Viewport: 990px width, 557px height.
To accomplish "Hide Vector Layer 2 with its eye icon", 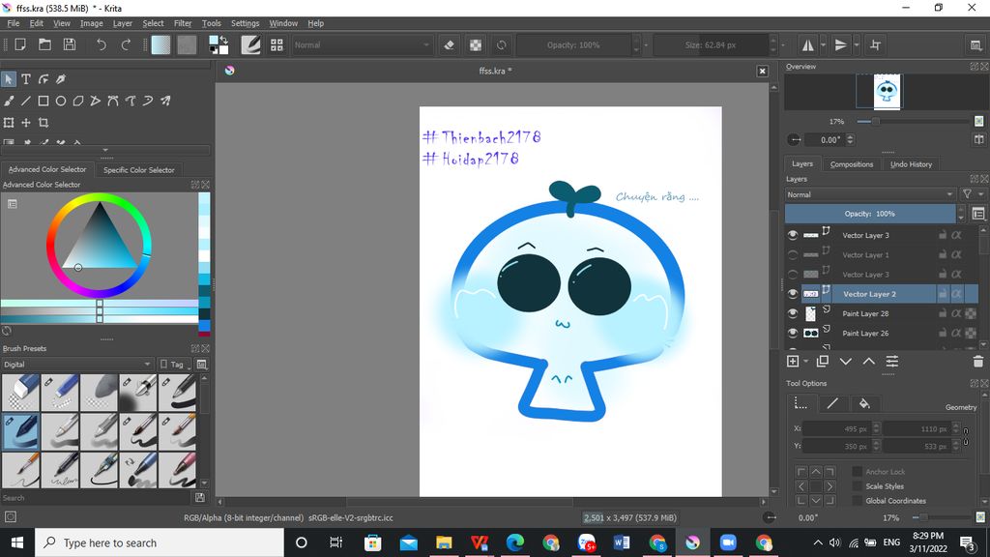I will click(793, 294).
